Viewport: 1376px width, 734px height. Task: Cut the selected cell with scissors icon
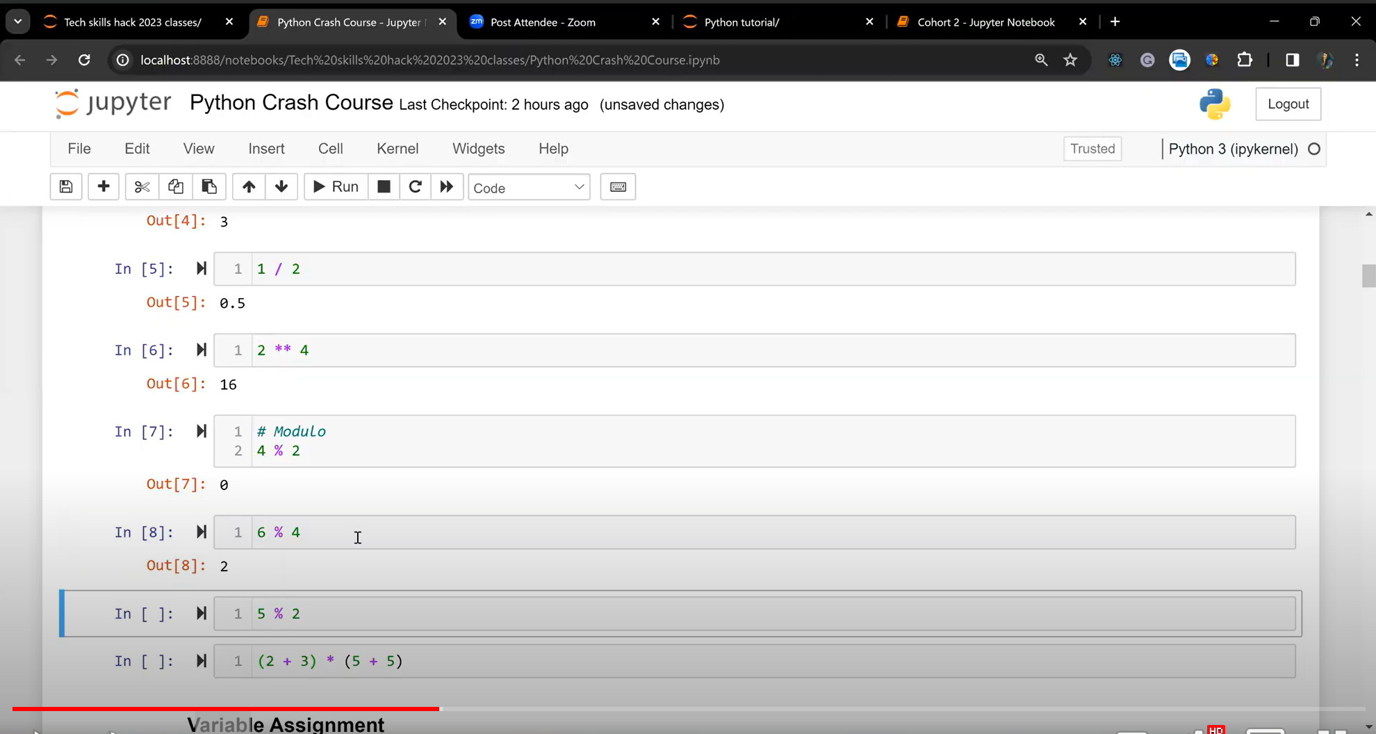click(x=141, y=186)
